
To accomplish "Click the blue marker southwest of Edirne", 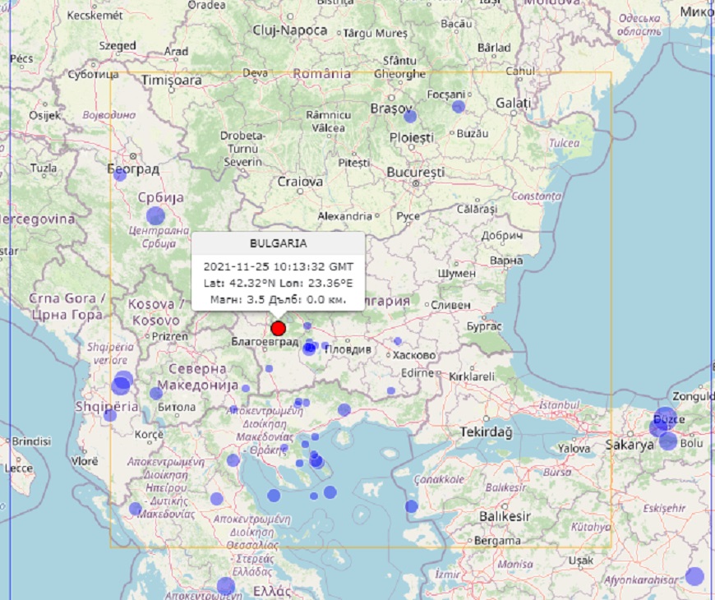I will [391, 390].
